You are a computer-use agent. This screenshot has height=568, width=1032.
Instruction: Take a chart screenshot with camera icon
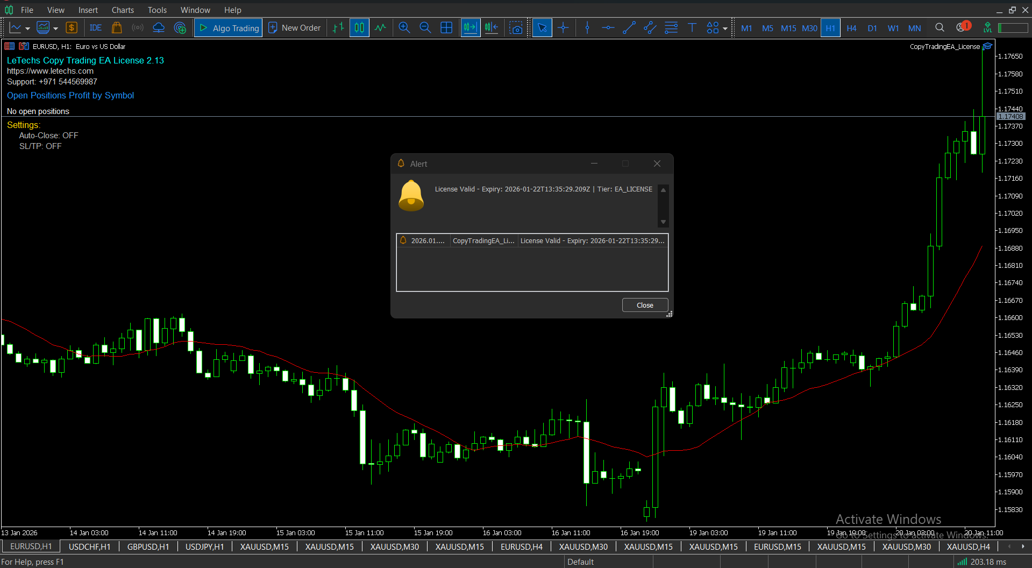(x=516, y=28)
